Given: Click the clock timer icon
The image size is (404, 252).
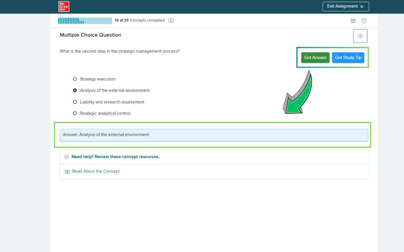Looking at the screenshot, I should pos(364,21).
